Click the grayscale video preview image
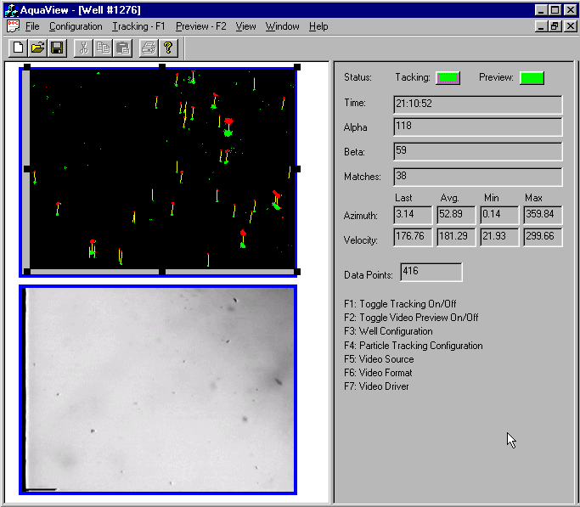580x507 pixels. [x=159, y=390]
